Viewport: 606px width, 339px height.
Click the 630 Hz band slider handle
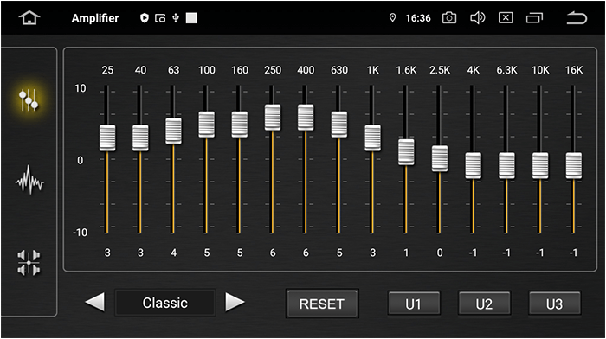tap(339, 125)
